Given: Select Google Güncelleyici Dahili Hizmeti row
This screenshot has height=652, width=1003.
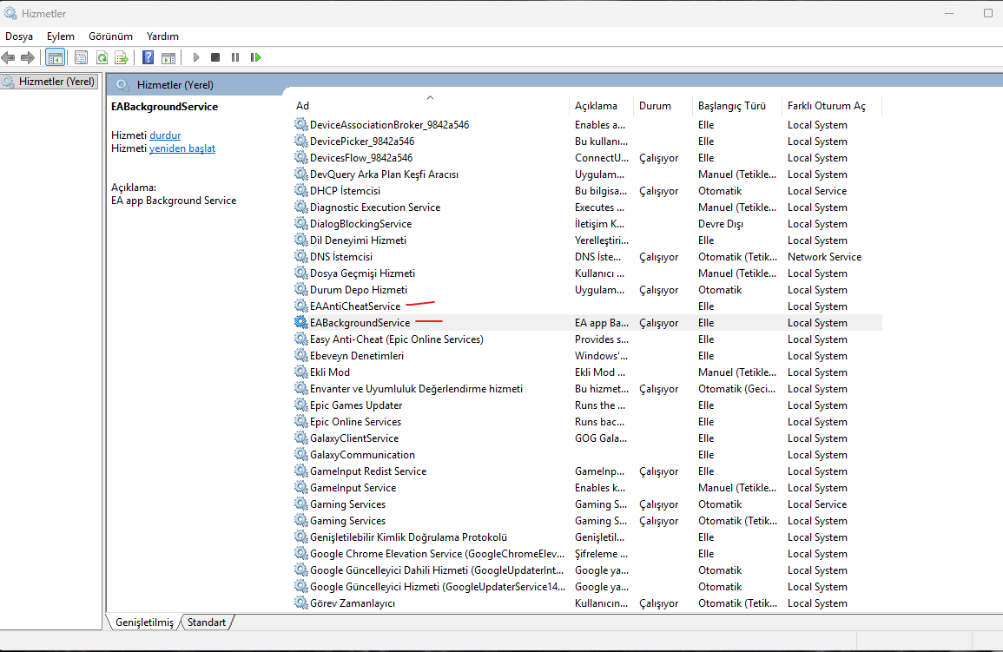Looking at the screenshot, I should 587,570.
